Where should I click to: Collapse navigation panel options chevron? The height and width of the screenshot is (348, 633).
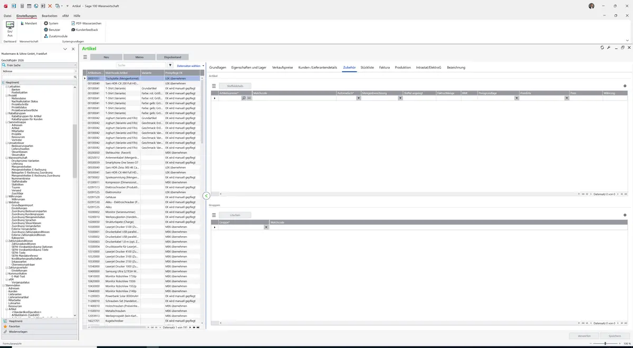pyautogui.click(x=65, y=49)
